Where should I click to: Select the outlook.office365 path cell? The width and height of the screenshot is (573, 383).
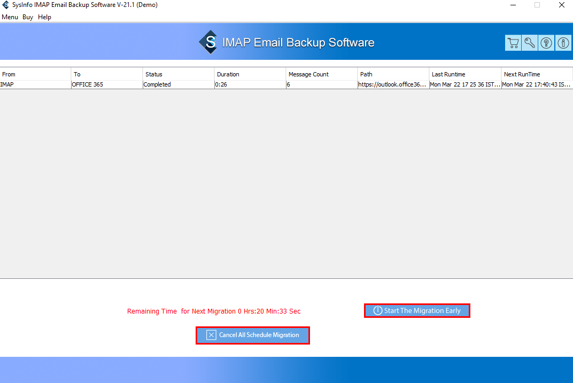tap(393, 84)
